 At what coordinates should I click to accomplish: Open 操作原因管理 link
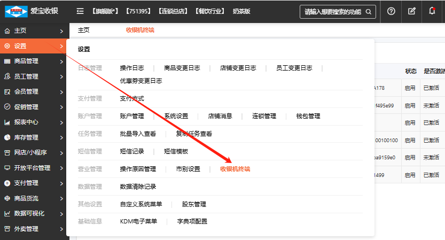[x=138, y=169]
